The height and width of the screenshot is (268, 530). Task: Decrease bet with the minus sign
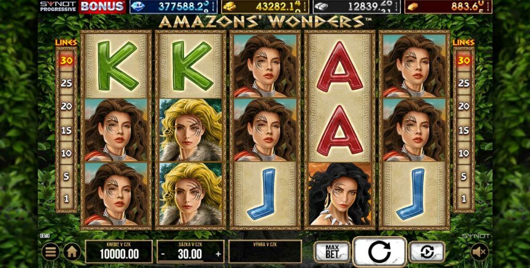tap(163, 254)
